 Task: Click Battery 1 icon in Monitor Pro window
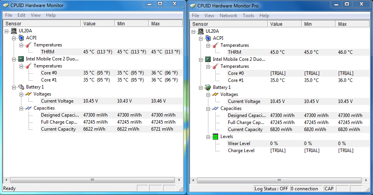(208, 87)
